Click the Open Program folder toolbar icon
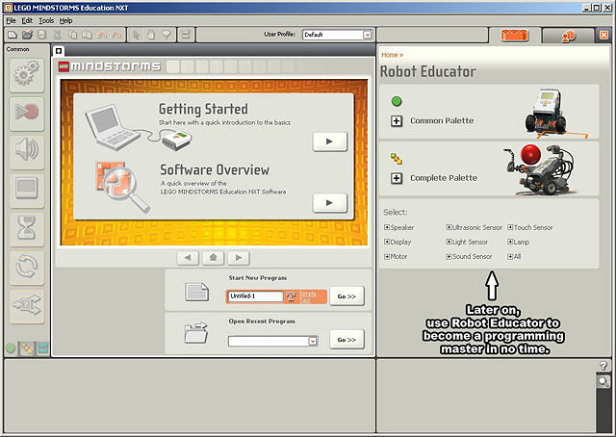The width and height of the screenshot is (616, 437). point(27,35)
